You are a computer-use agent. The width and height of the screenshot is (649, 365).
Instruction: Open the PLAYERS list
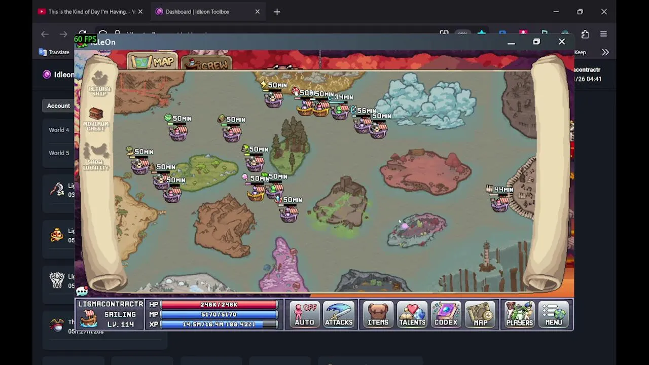pyautogui.click(x=519, y=314)
